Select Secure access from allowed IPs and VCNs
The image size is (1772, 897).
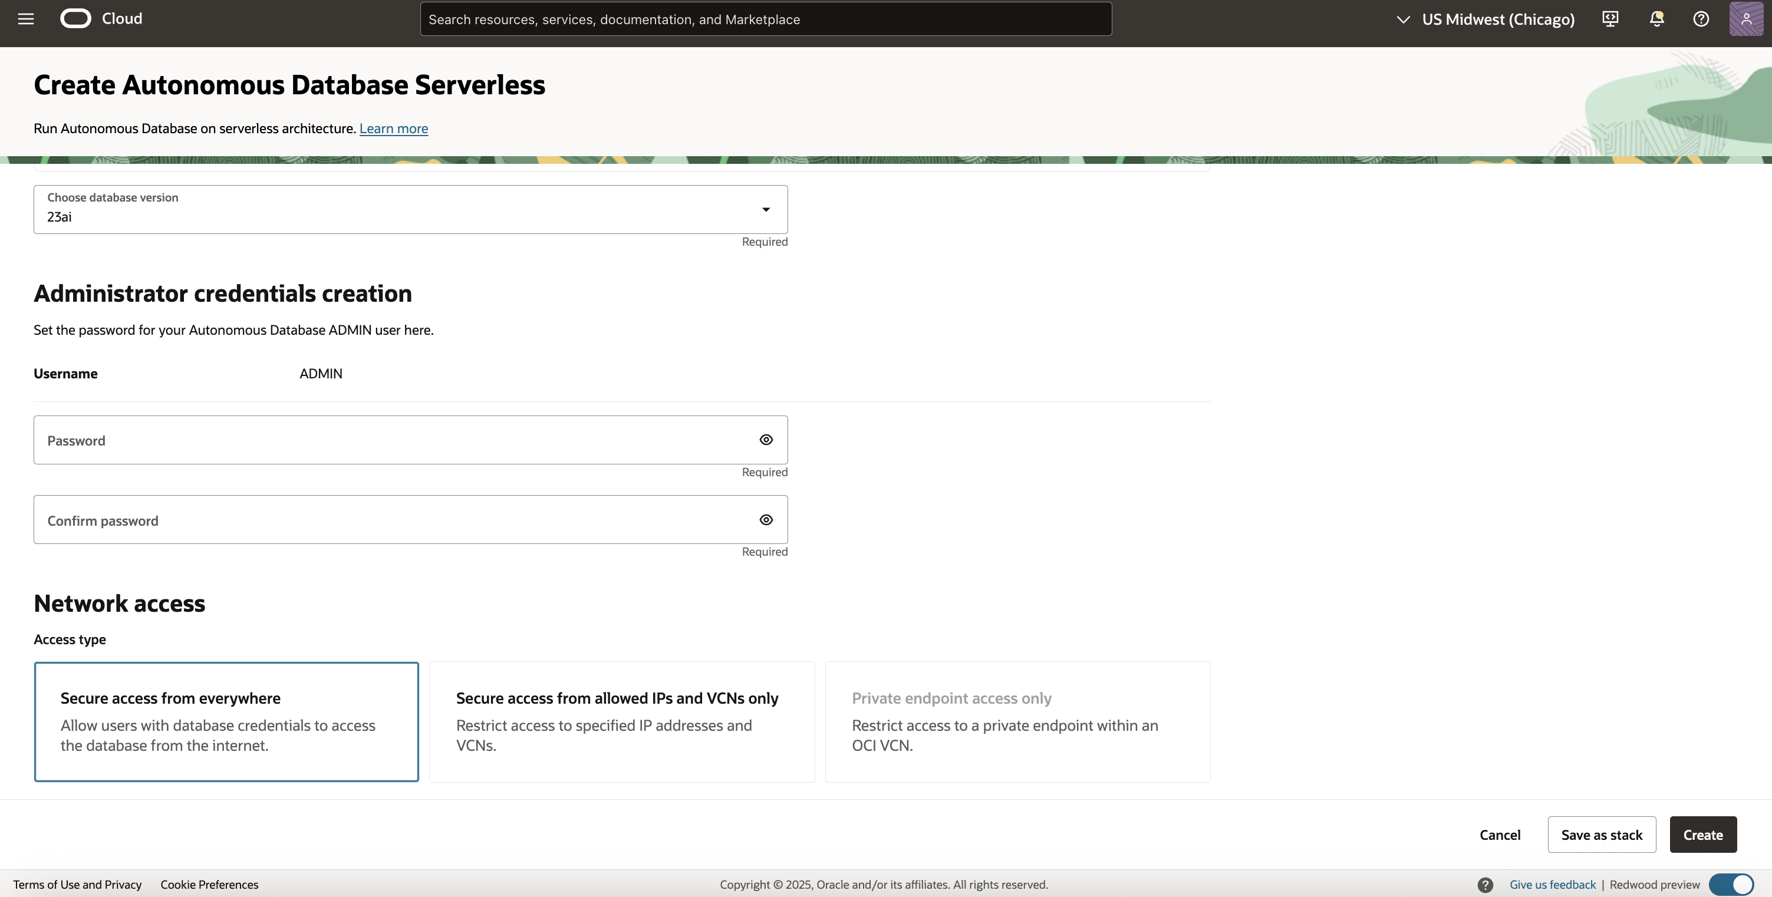pos(622,721)
